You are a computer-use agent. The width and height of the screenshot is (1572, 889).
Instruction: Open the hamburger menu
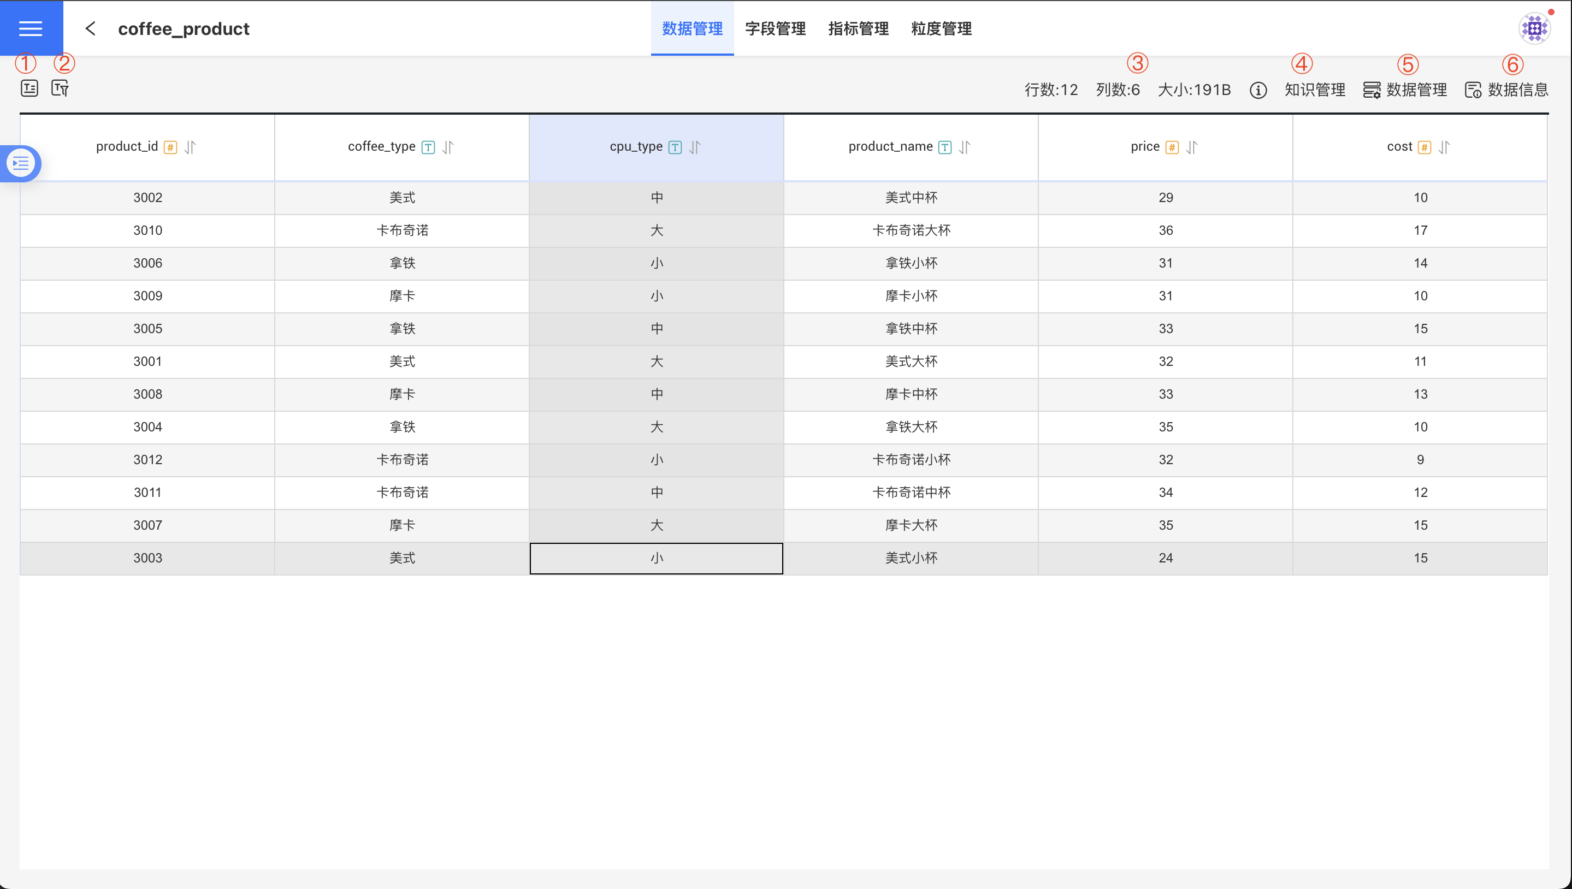coord(31,28)
